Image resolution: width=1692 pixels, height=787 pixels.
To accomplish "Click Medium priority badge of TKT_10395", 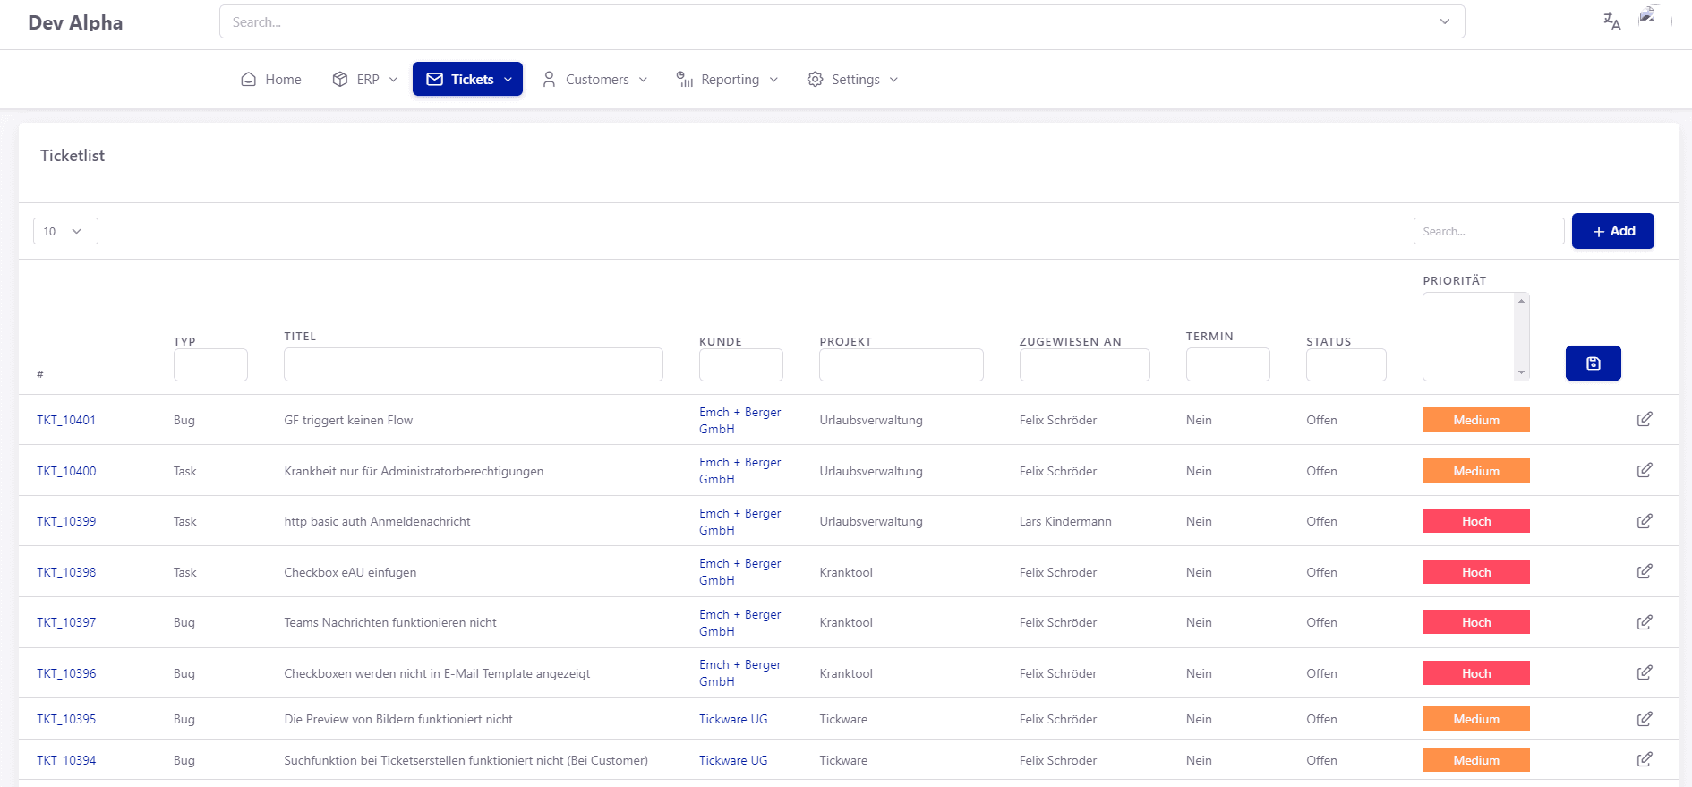I will 1475,719.
